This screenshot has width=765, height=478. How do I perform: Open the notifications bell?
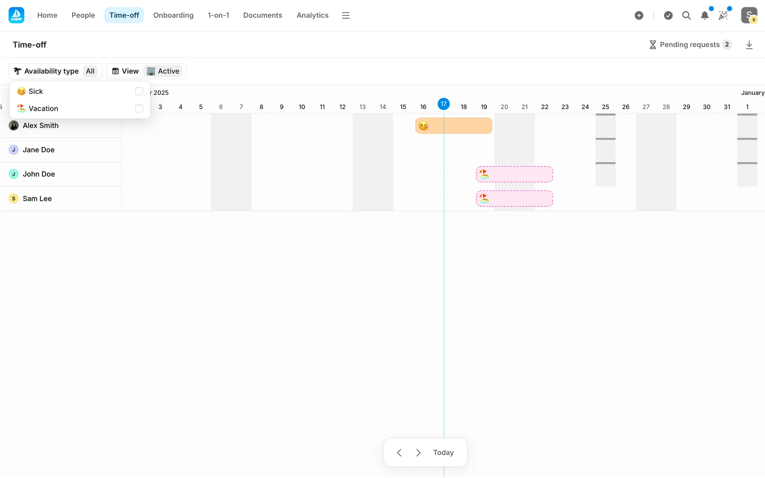[x=704, y=16]
